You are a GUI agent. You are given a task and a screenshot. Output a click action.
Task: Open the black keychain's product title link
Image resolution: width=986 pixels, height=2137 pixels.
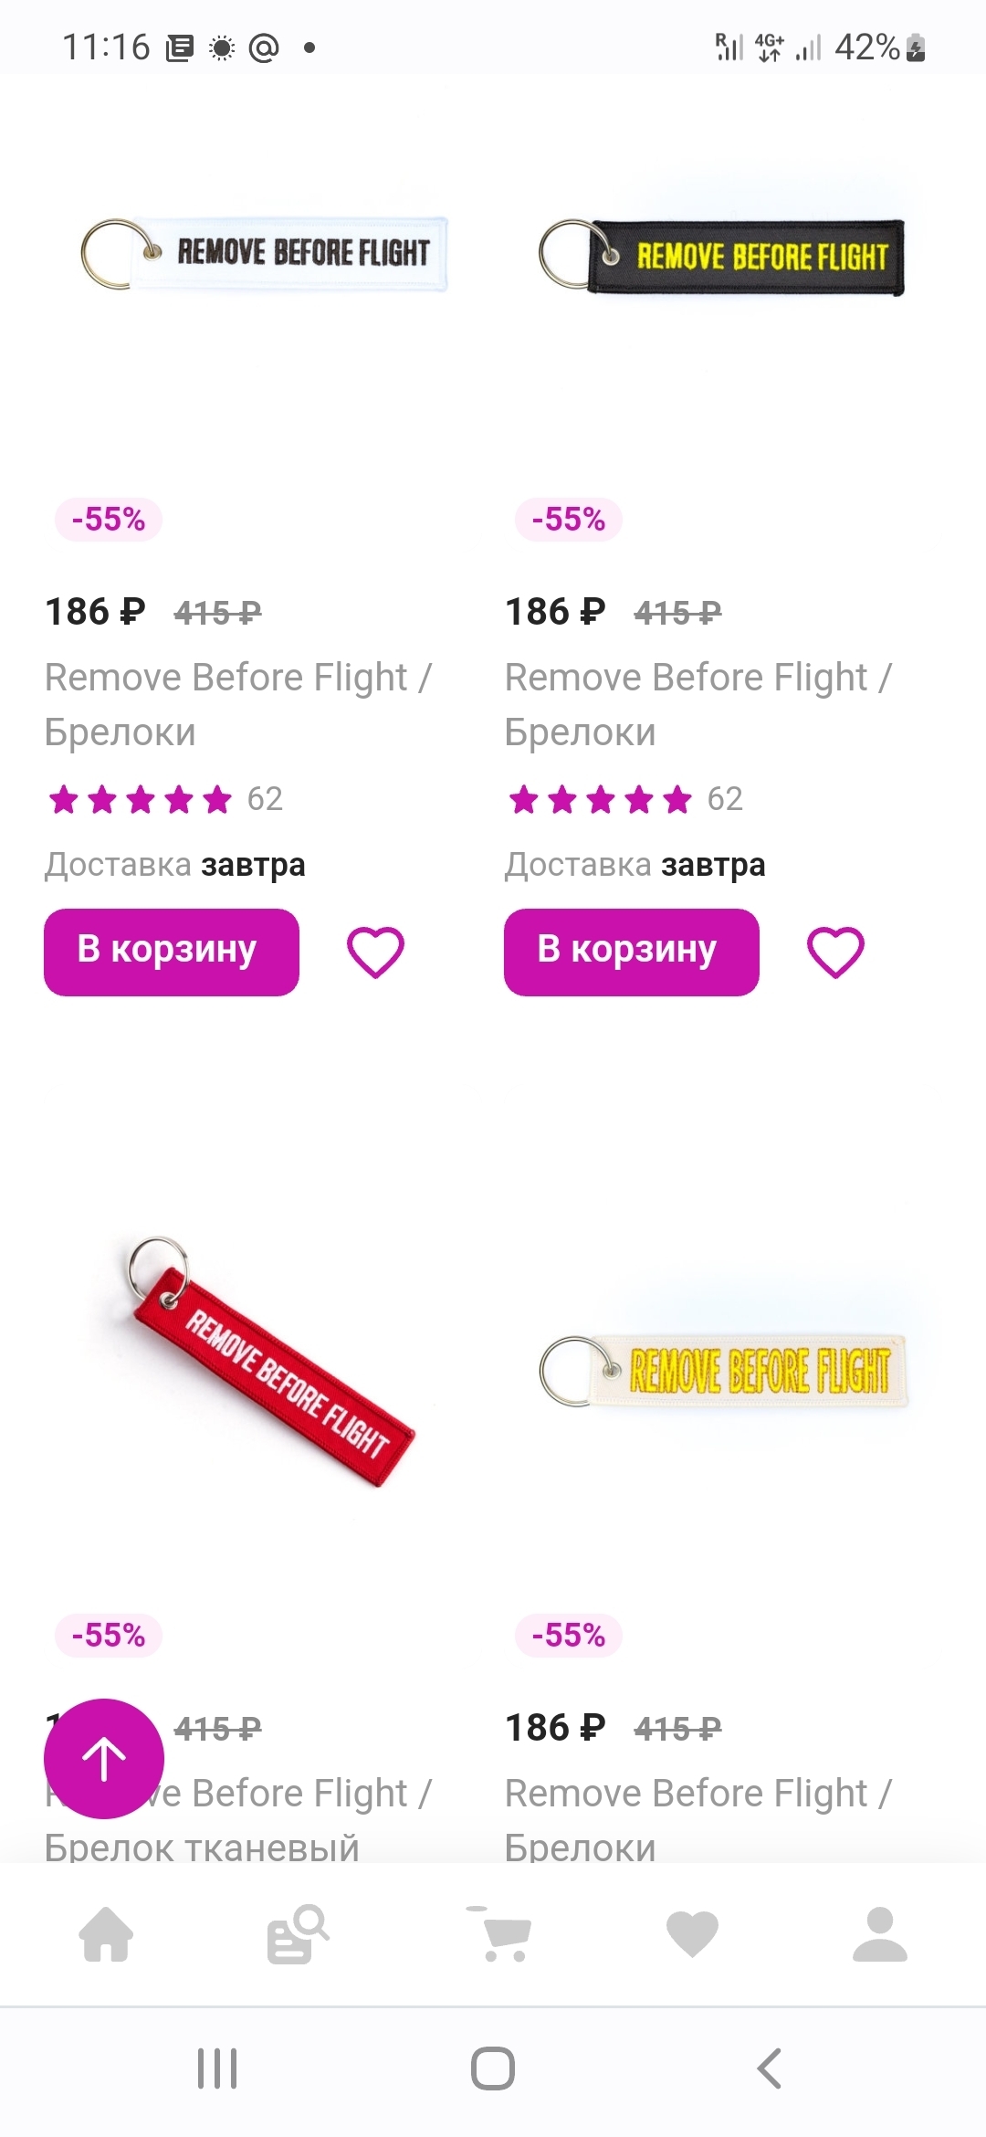click(698, 704)
